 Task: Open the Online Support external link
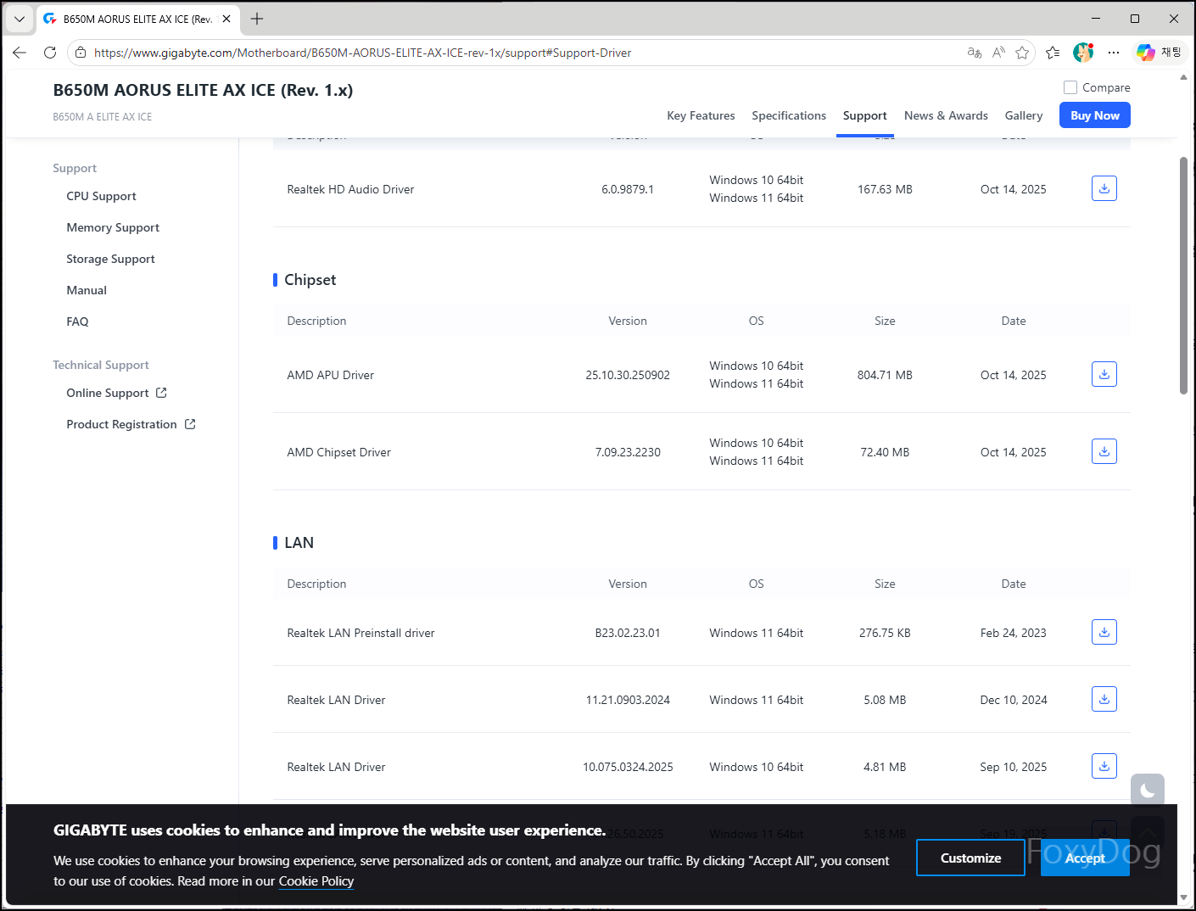pyautogui.click(x=116, y=393)
